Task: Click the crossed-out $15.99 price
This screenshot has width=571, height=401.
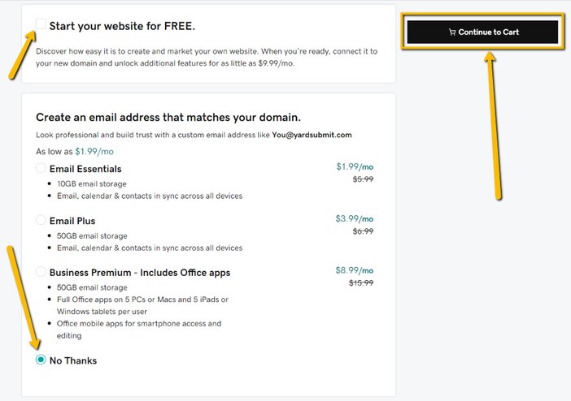Action: [x=361, y=282]
